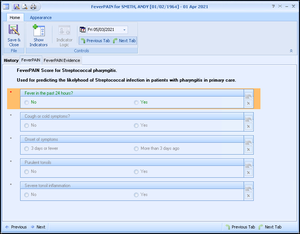
Task: Open print preview magnifier icon
Action: (25, 7)
